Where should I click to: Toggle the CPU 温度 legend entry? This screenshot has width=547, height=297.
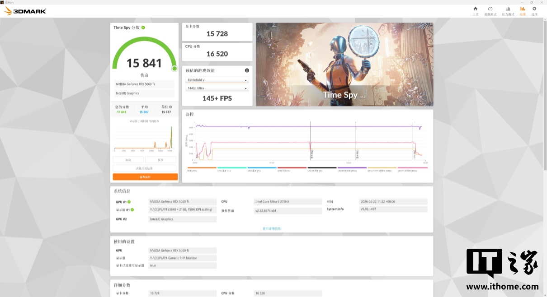coord(232,169)
